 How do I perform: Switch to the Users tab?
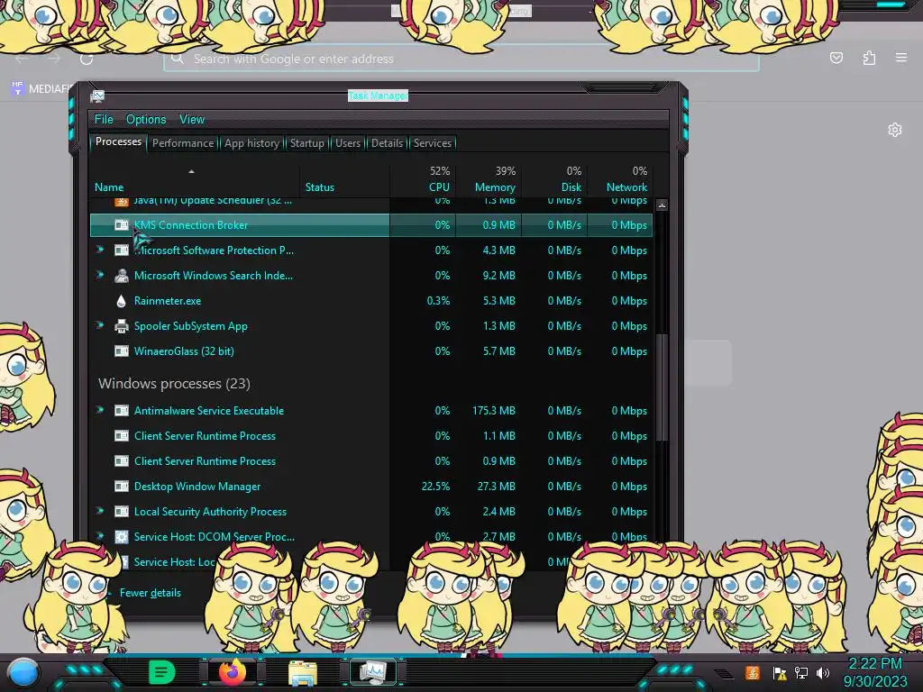(348, 143)
